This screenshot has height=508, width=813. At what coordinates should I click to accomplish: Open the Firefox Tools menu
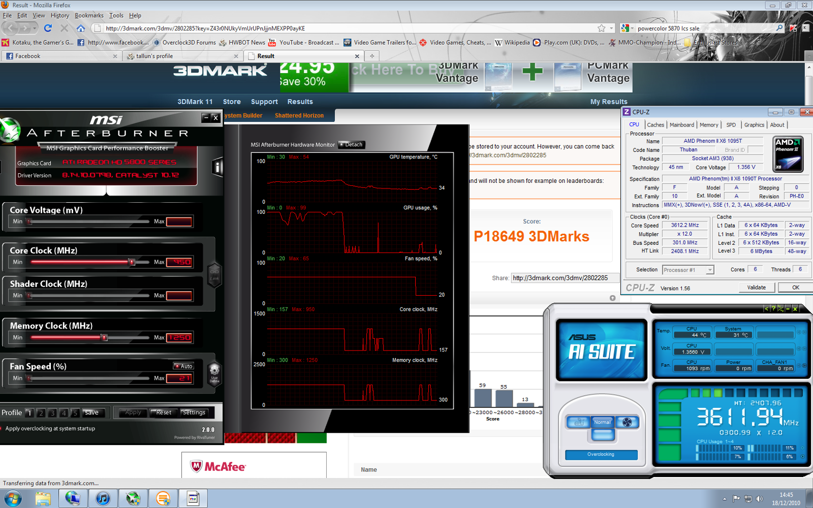click(116, 16)
